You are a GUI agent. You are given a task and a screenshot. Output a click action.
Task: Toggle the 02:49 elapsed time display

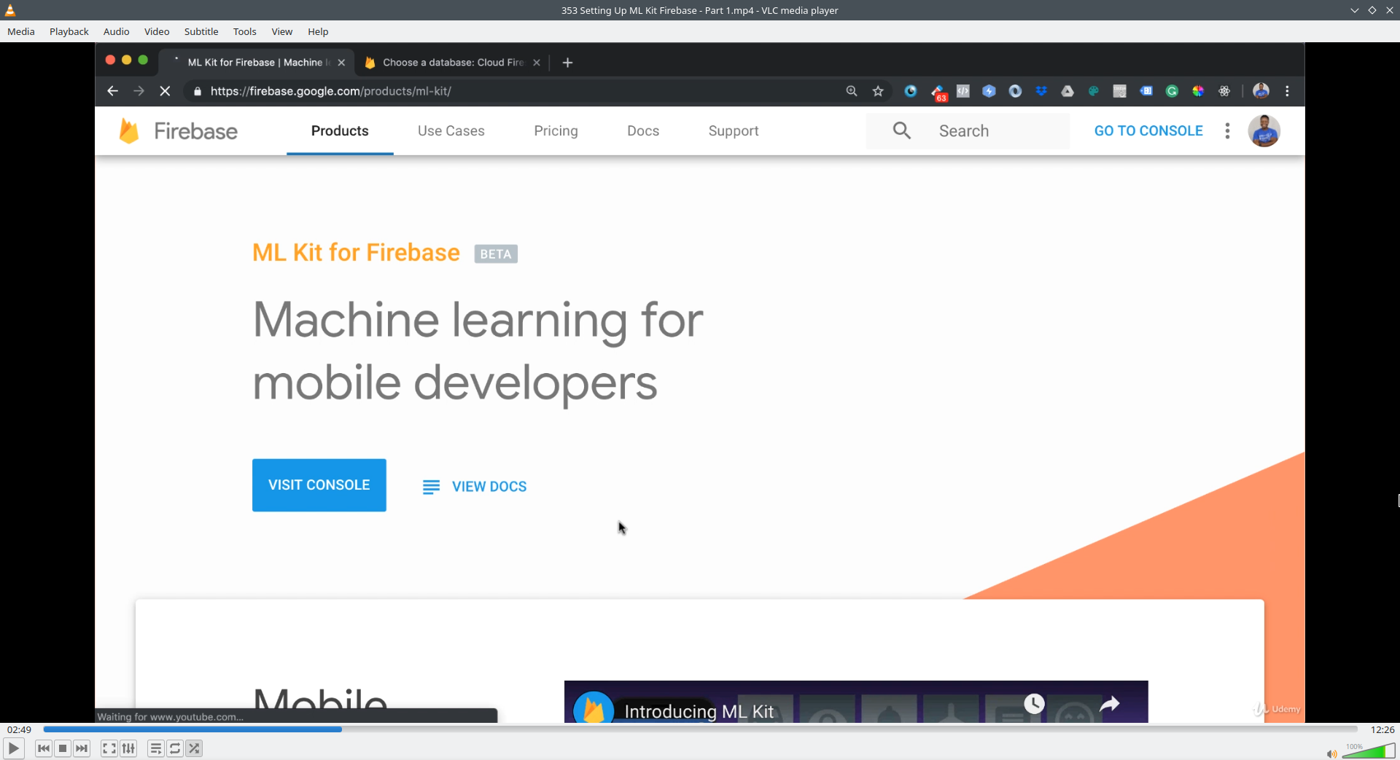coord(20,729)
